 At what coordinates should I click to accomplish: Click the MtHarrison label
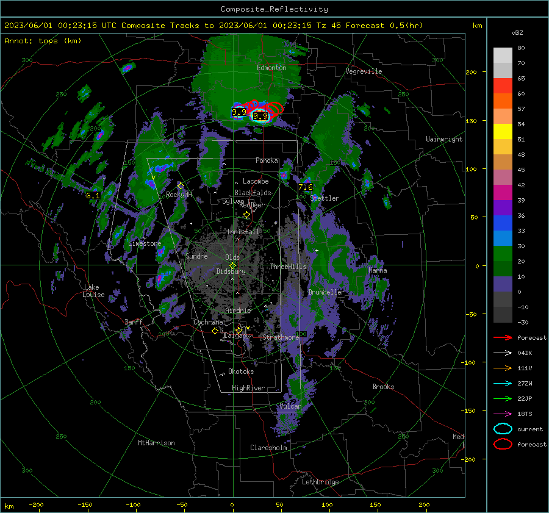[156, 443]
